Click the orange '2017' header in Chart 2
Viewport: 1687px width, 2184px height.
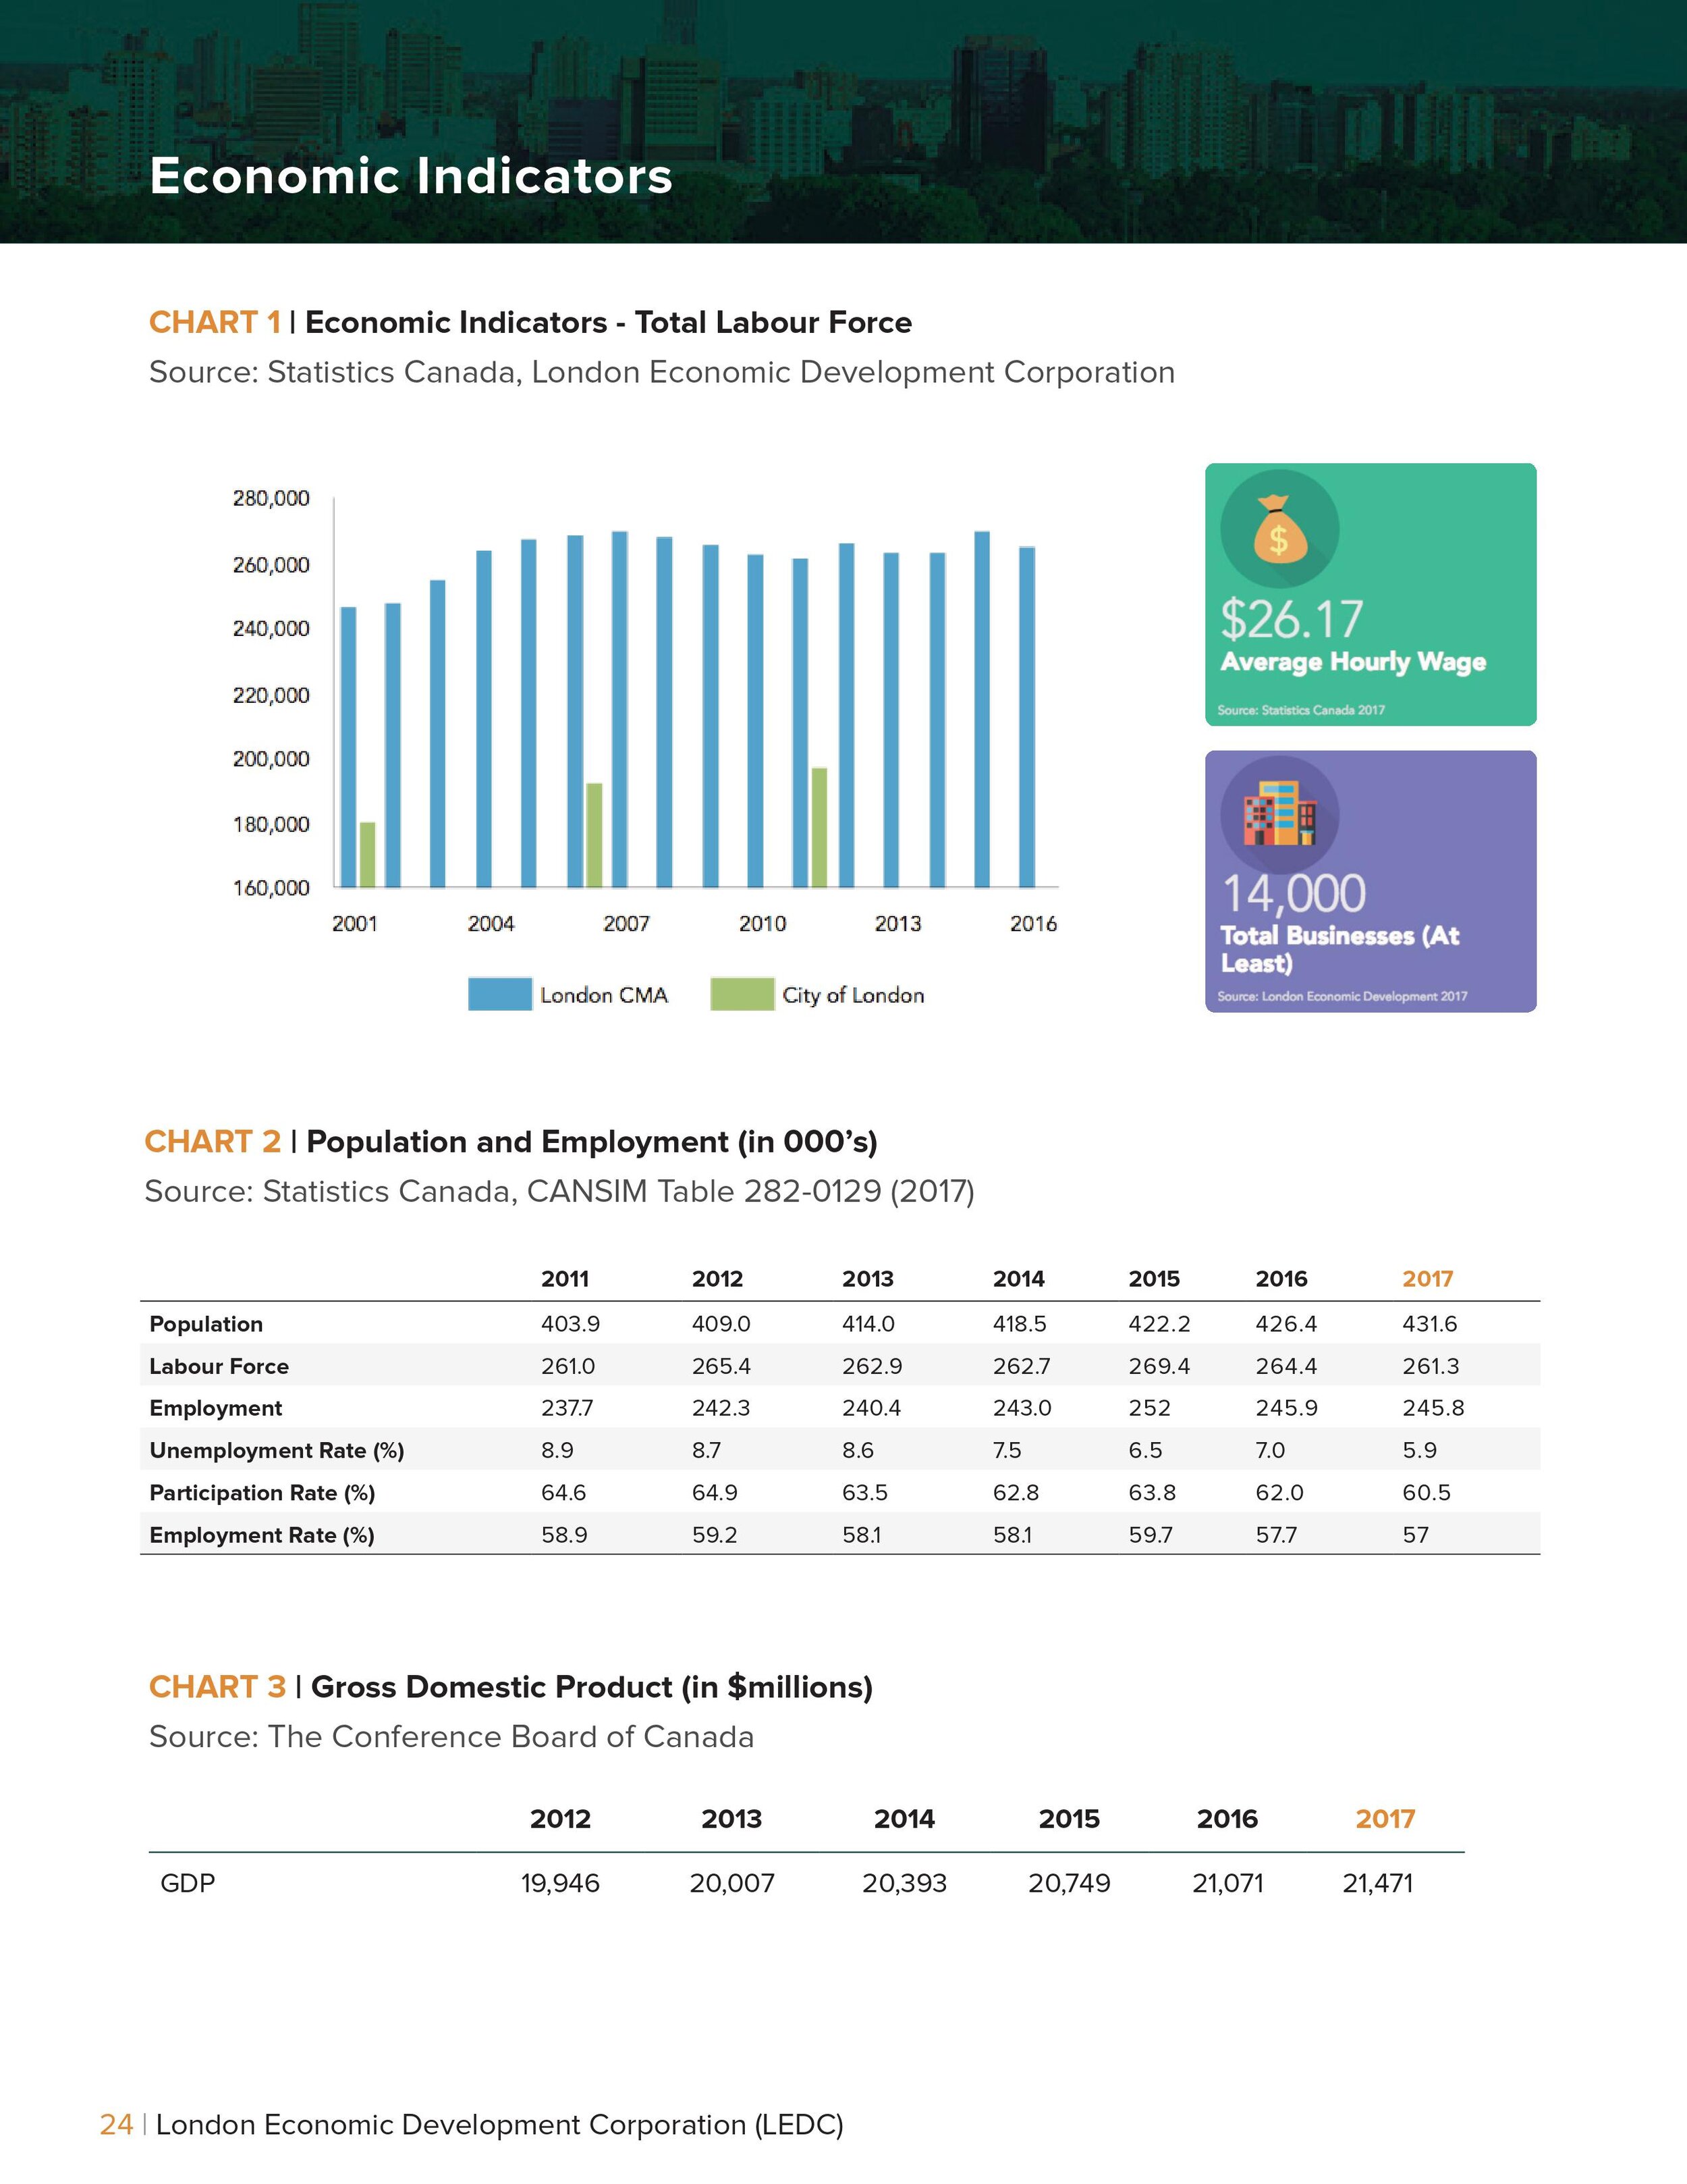pyautogui.click(x=1427, y=1279)
